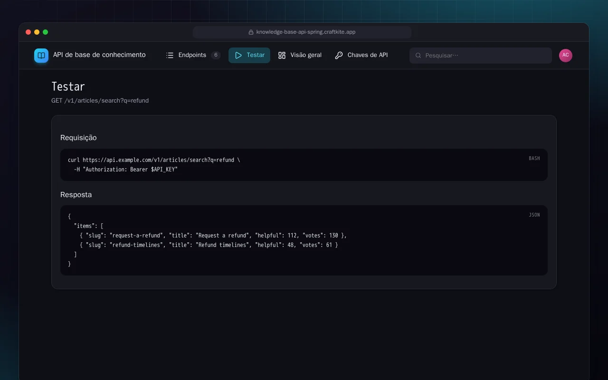Screen dimensions: 608x380
Task: Click the JSON language label
Action: [x=534, y=215]
